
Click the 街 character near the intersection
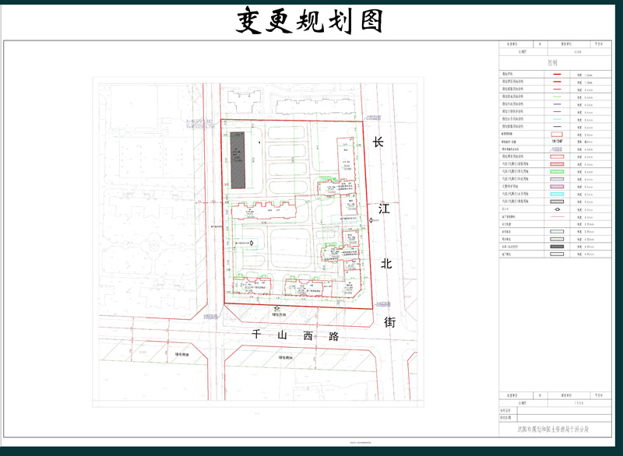point(389,321)
